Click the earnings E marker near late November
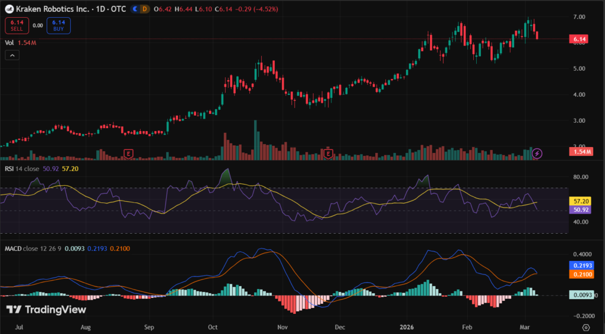Viewport: 605px width, 334px height. pyautogui.click(x=329, y=153)
